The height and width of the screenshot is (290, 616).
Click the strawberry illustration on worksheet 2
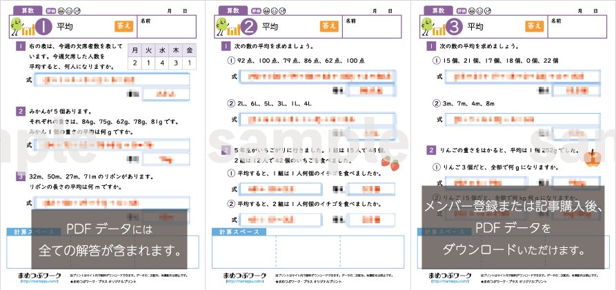[x=390, y=163]
